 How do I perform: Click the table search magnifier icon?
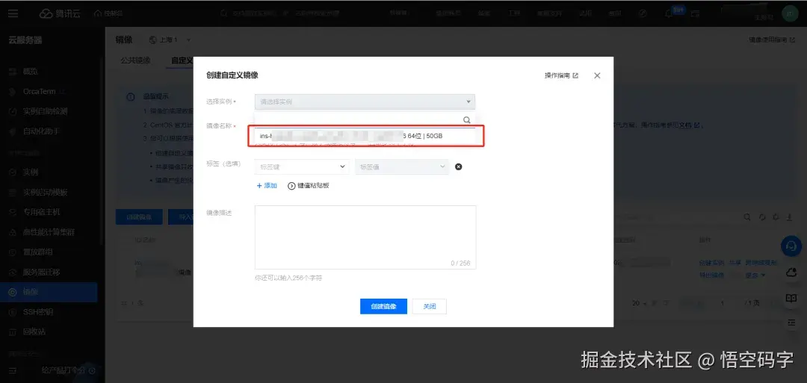[x=746, y=217]
